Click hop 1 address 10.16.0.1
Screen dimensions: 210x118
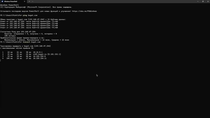click(x=38, y=52)
